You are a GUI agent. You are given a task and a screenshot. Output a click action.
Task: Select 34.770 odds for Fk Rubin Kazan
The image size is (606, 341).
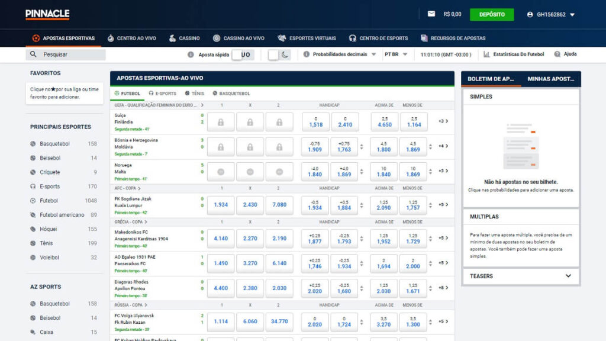pyautogui.click(x=279, y=321)
